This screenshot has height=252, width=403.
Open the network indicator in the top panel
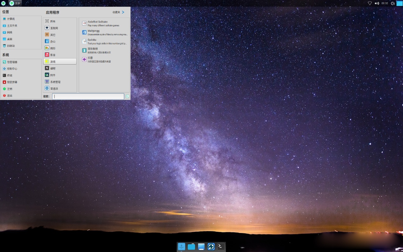tap(370, 3)
